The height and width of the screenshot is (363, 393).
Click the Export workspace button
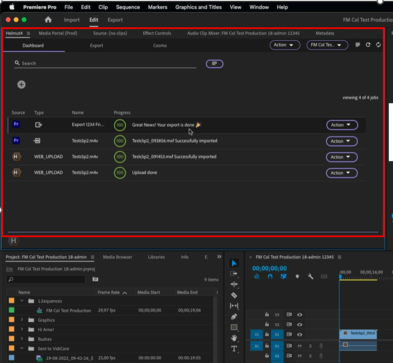click(115, 20)
